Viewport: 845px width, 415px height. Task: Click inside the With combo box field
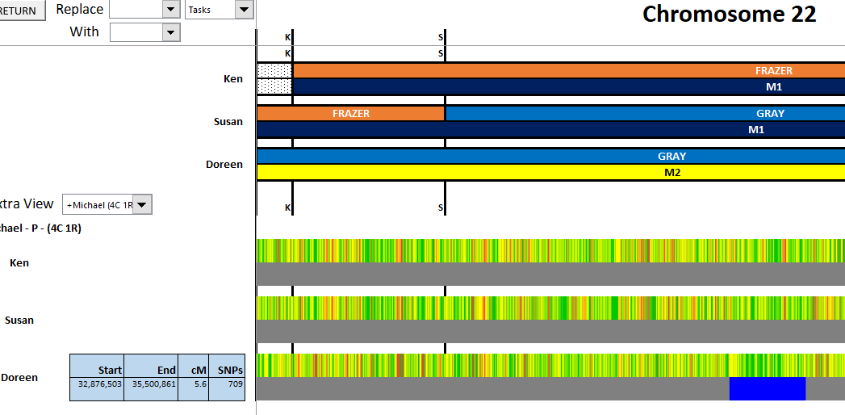tap(136, 32)
